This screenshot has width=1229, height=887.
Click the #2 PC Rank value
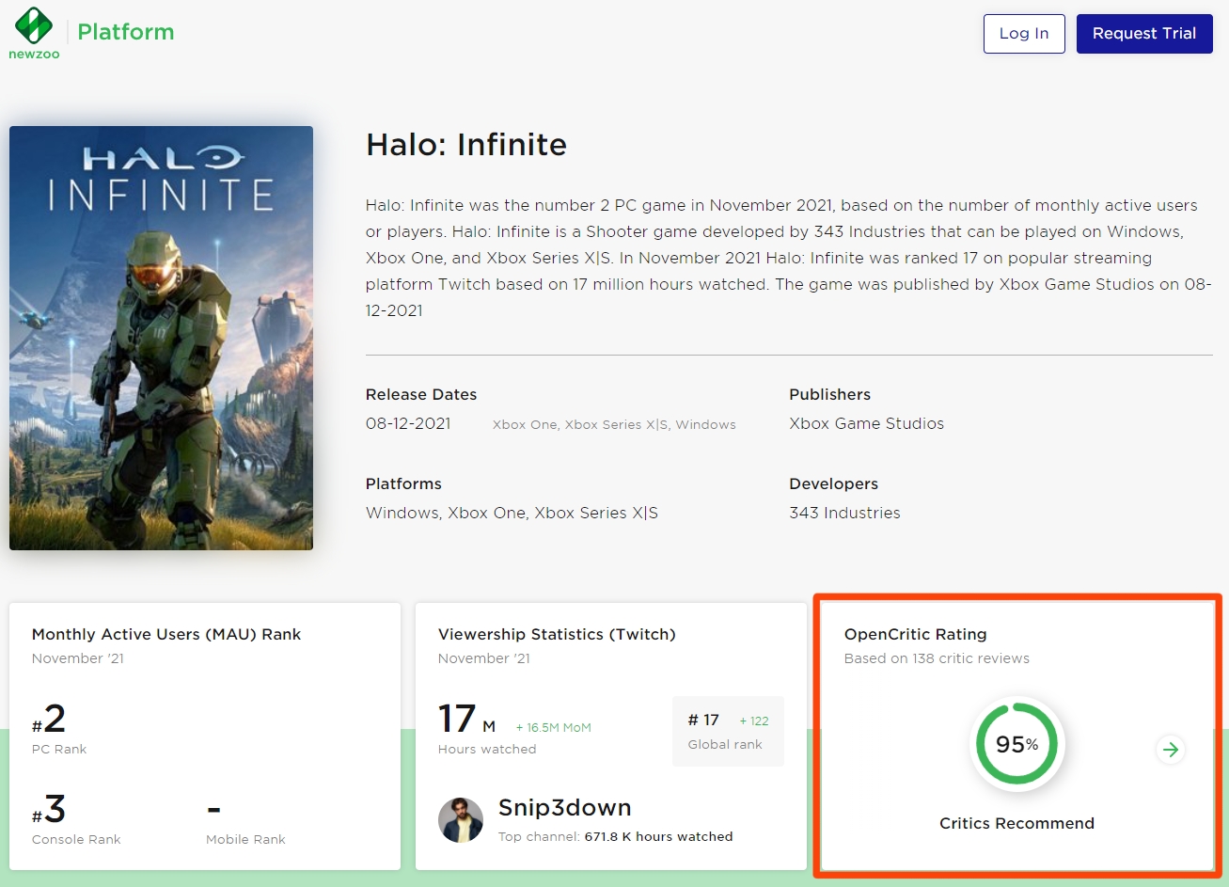pyautogui.click(x=49, y=720)
